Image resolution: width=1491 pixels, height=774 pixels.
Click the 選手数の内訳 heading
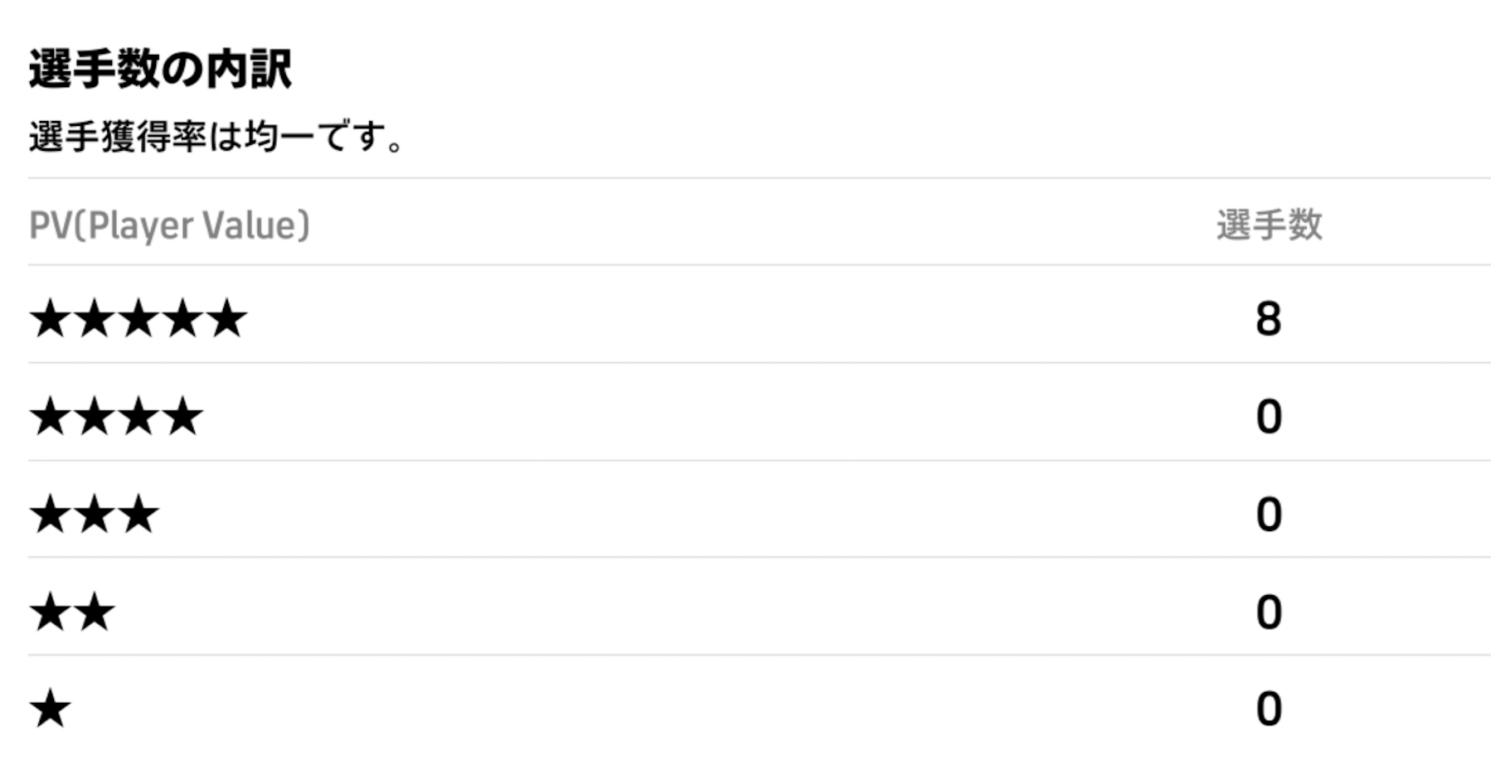click(x=160, y=69)
